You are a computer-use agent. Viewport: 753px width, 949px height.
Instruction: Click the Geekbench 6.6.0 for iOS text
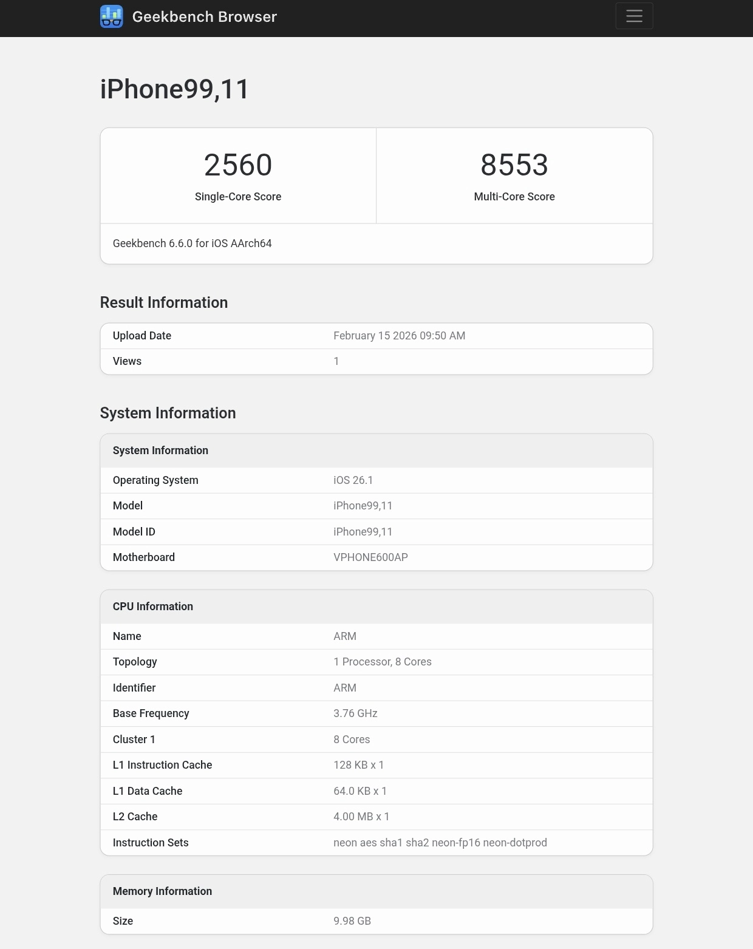(193, 243)
